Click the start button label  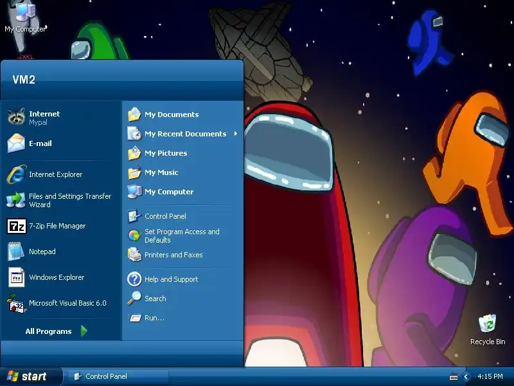(x=34, y=376)
